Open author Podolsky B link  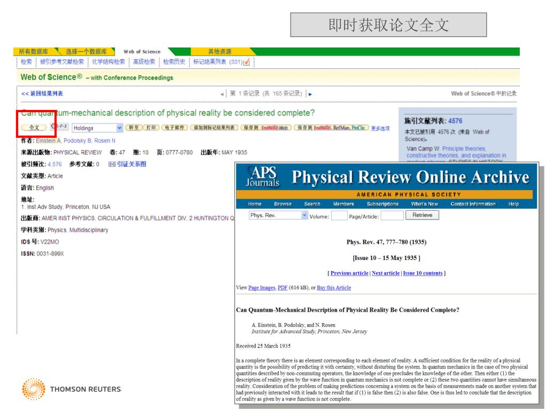[x=77, y=140]
